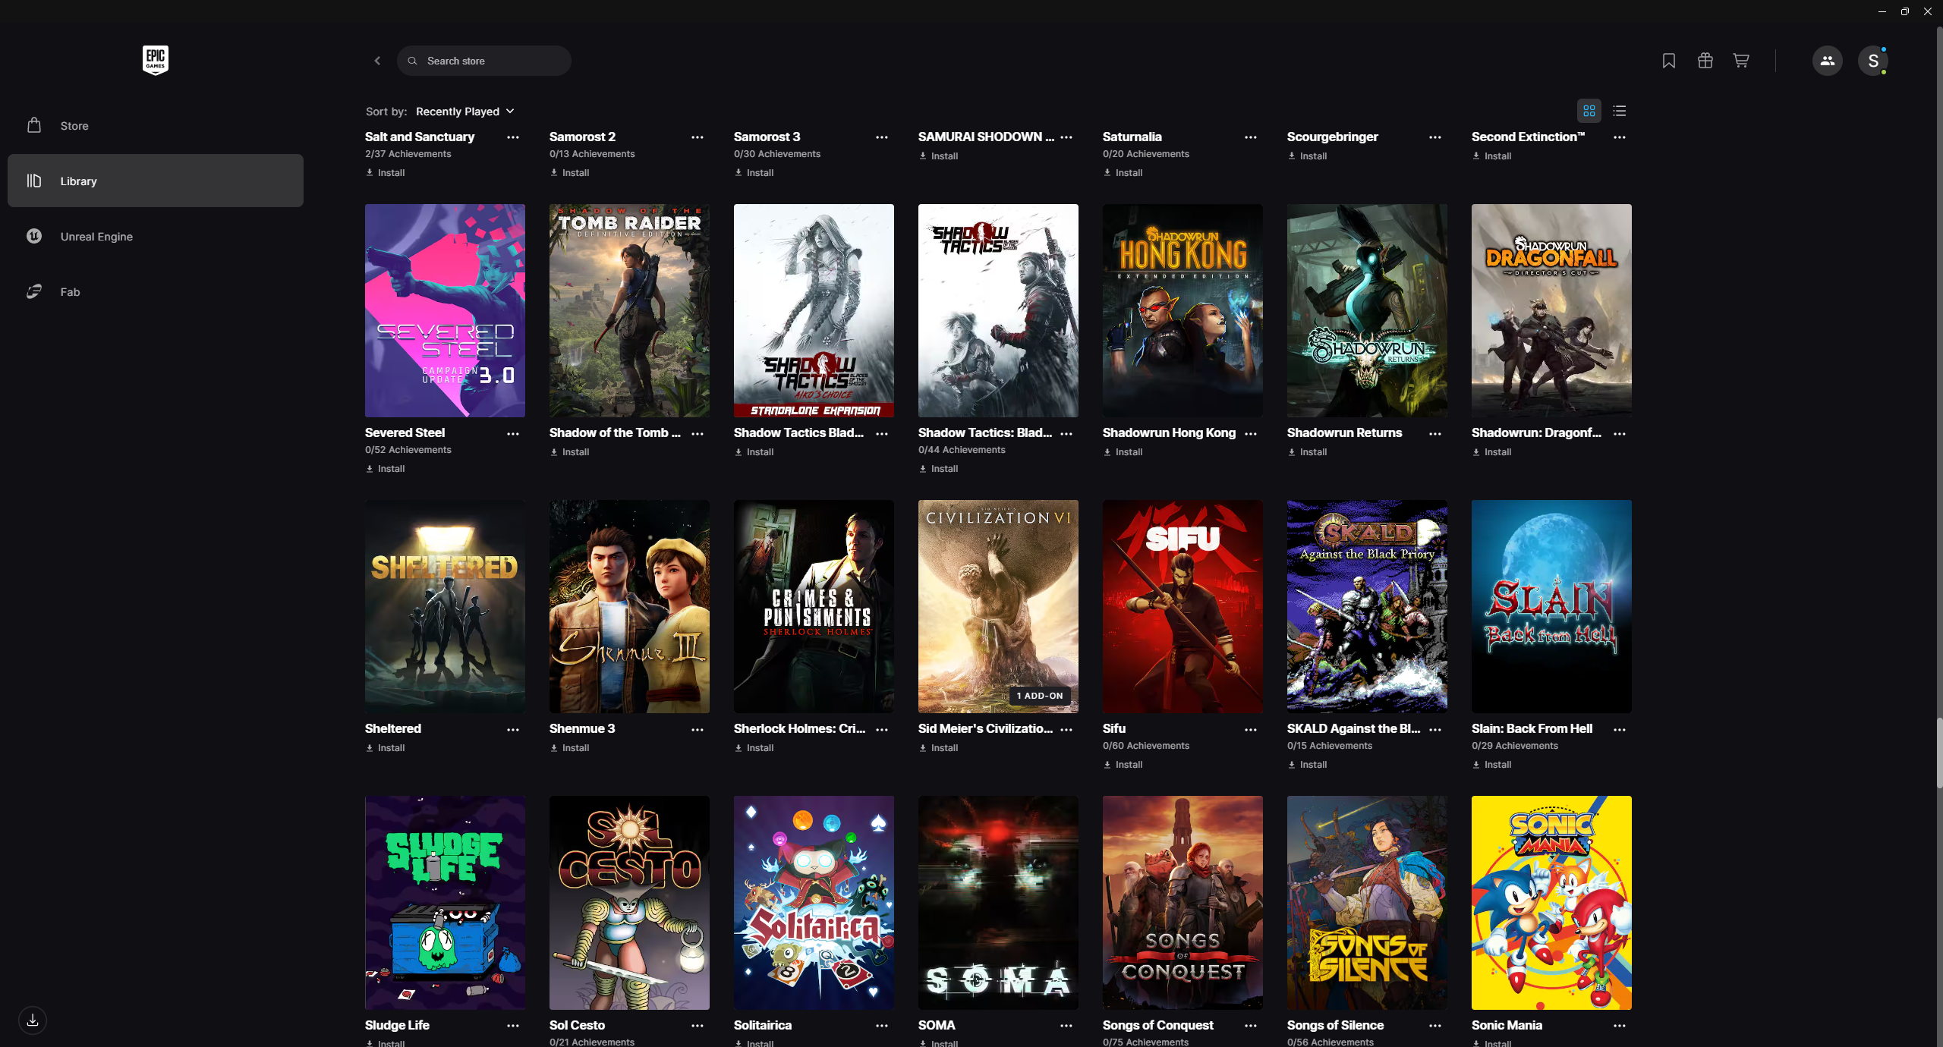The height and width of the screenshot is (1047, 1943).
Task: Open options menu for Second Extinction
Action: [x=1620, y=137]
